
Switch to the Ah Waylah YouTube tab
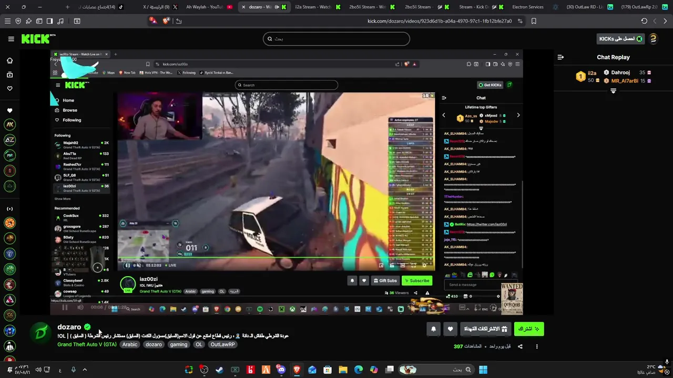pyautogui.click(x=208, y=7)
